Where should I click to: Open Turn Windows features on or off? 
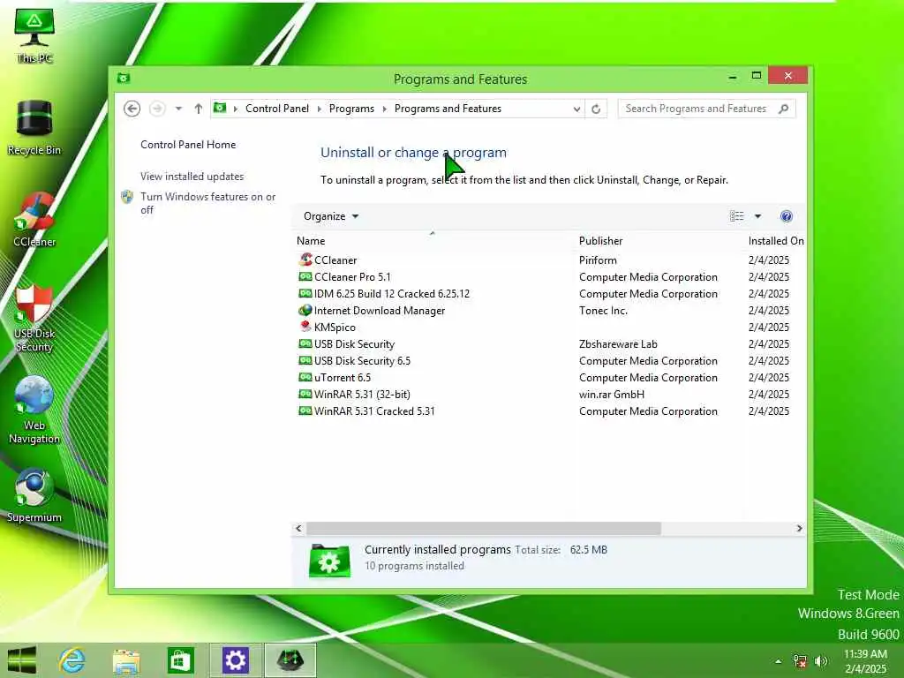click(x=207, y=203)
